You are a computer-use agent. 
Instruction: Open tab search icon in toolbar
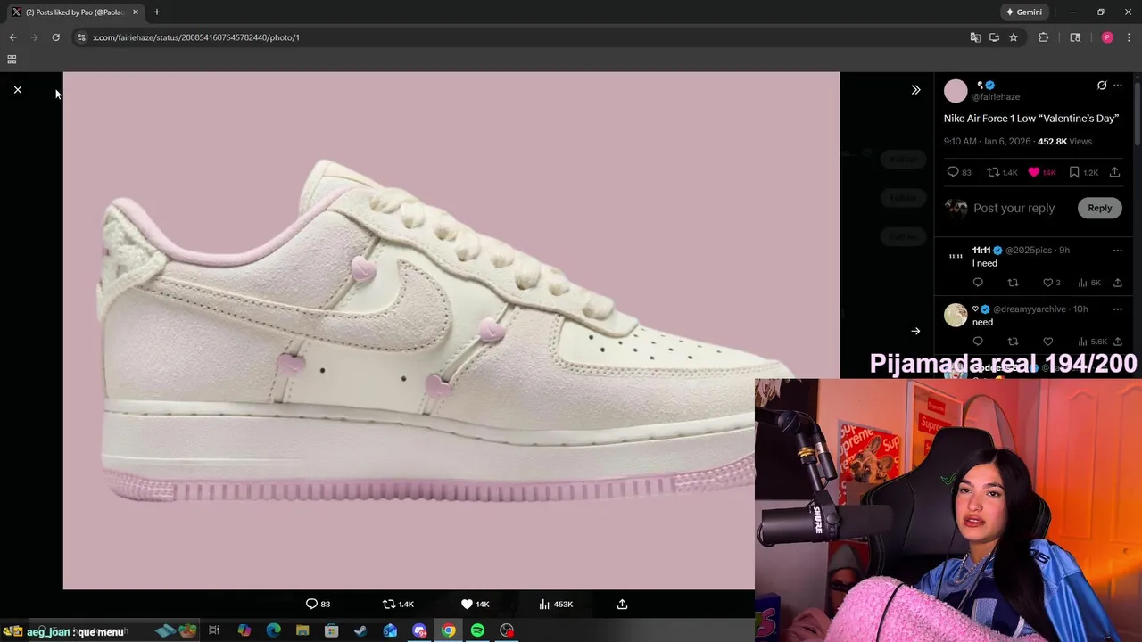point(1075,37)
